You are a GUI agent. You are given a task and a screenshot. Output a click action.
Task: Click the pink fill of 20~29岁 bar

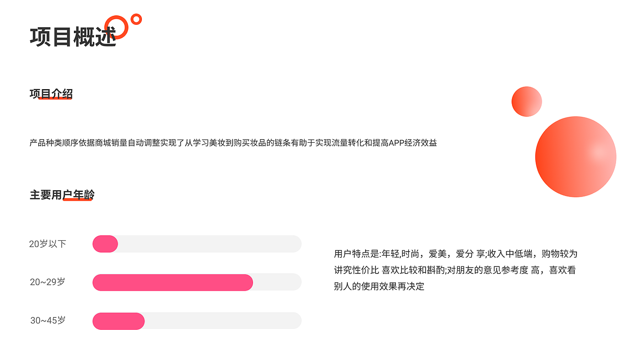(173, 282)
